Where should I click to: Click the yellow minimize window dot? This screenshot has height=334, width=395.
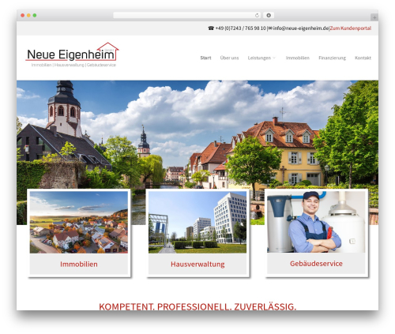28,15
